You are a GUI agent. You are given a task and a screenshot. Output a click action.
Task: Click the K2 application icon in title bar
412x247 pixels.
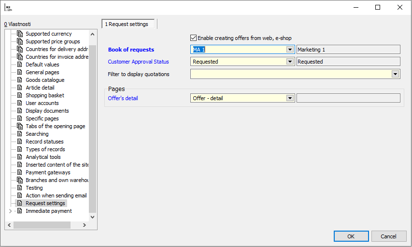[x=8, y=8]
